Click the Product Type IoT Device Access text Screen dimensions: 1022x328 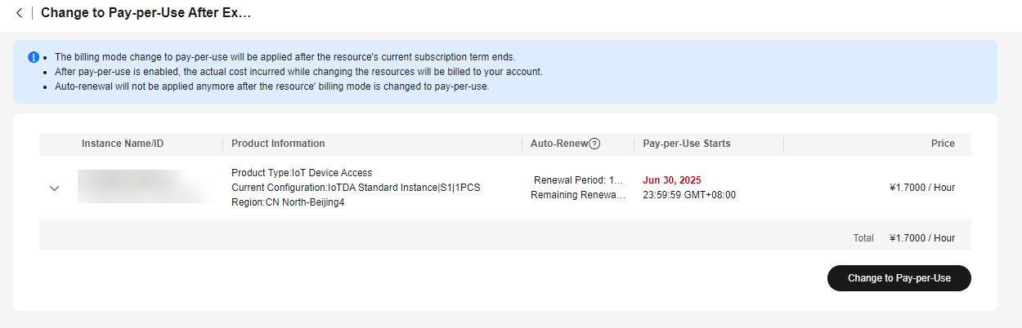point(302,173)
